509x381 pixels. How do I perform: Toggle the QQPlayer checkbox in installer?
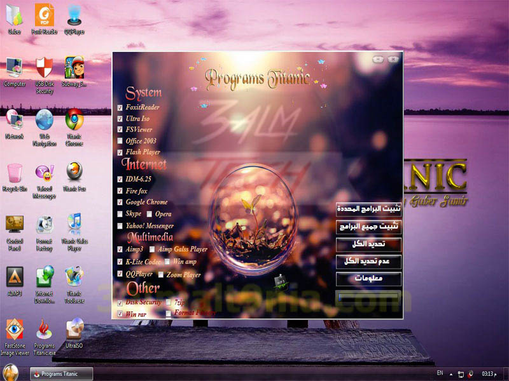[120, 274]
